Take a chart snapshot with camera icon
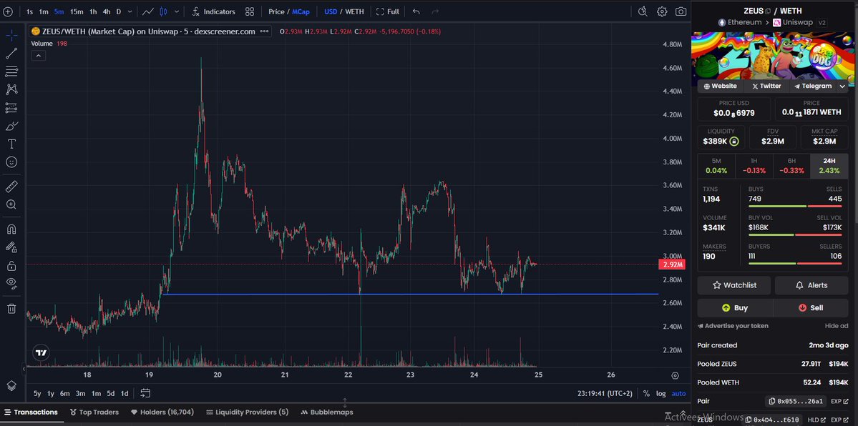Image resolution: width=858 pixels, height=426 pixels. point(681,11)
